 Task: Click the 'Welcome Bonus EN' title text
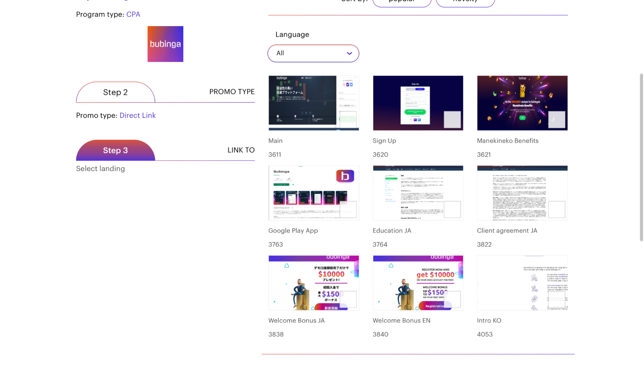401,321
